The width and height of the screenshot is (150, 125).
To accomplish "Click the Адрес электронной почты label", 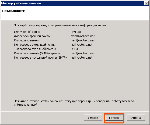I will coord(33,36).
